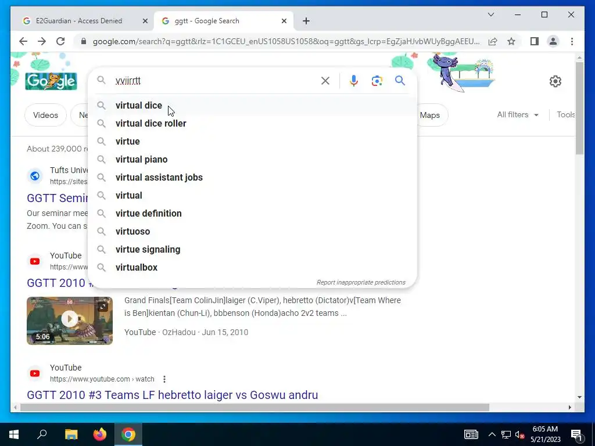This screenshot has width=595, height=446.
Task: Open the Chrome three-dot menu
Action: tap(572, 41)
